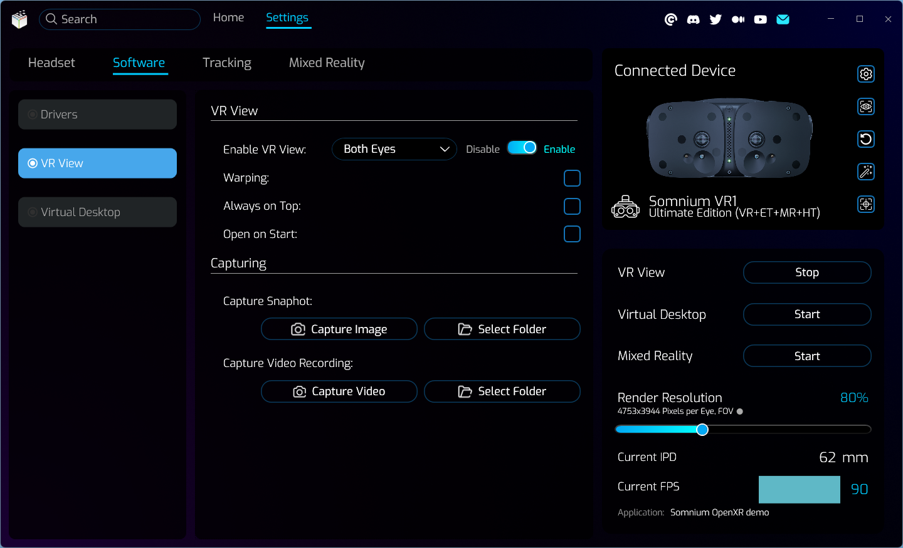Open the YouTube channel icon
The height and width of the screenshot is (548, 903).
tap(760, 19)
